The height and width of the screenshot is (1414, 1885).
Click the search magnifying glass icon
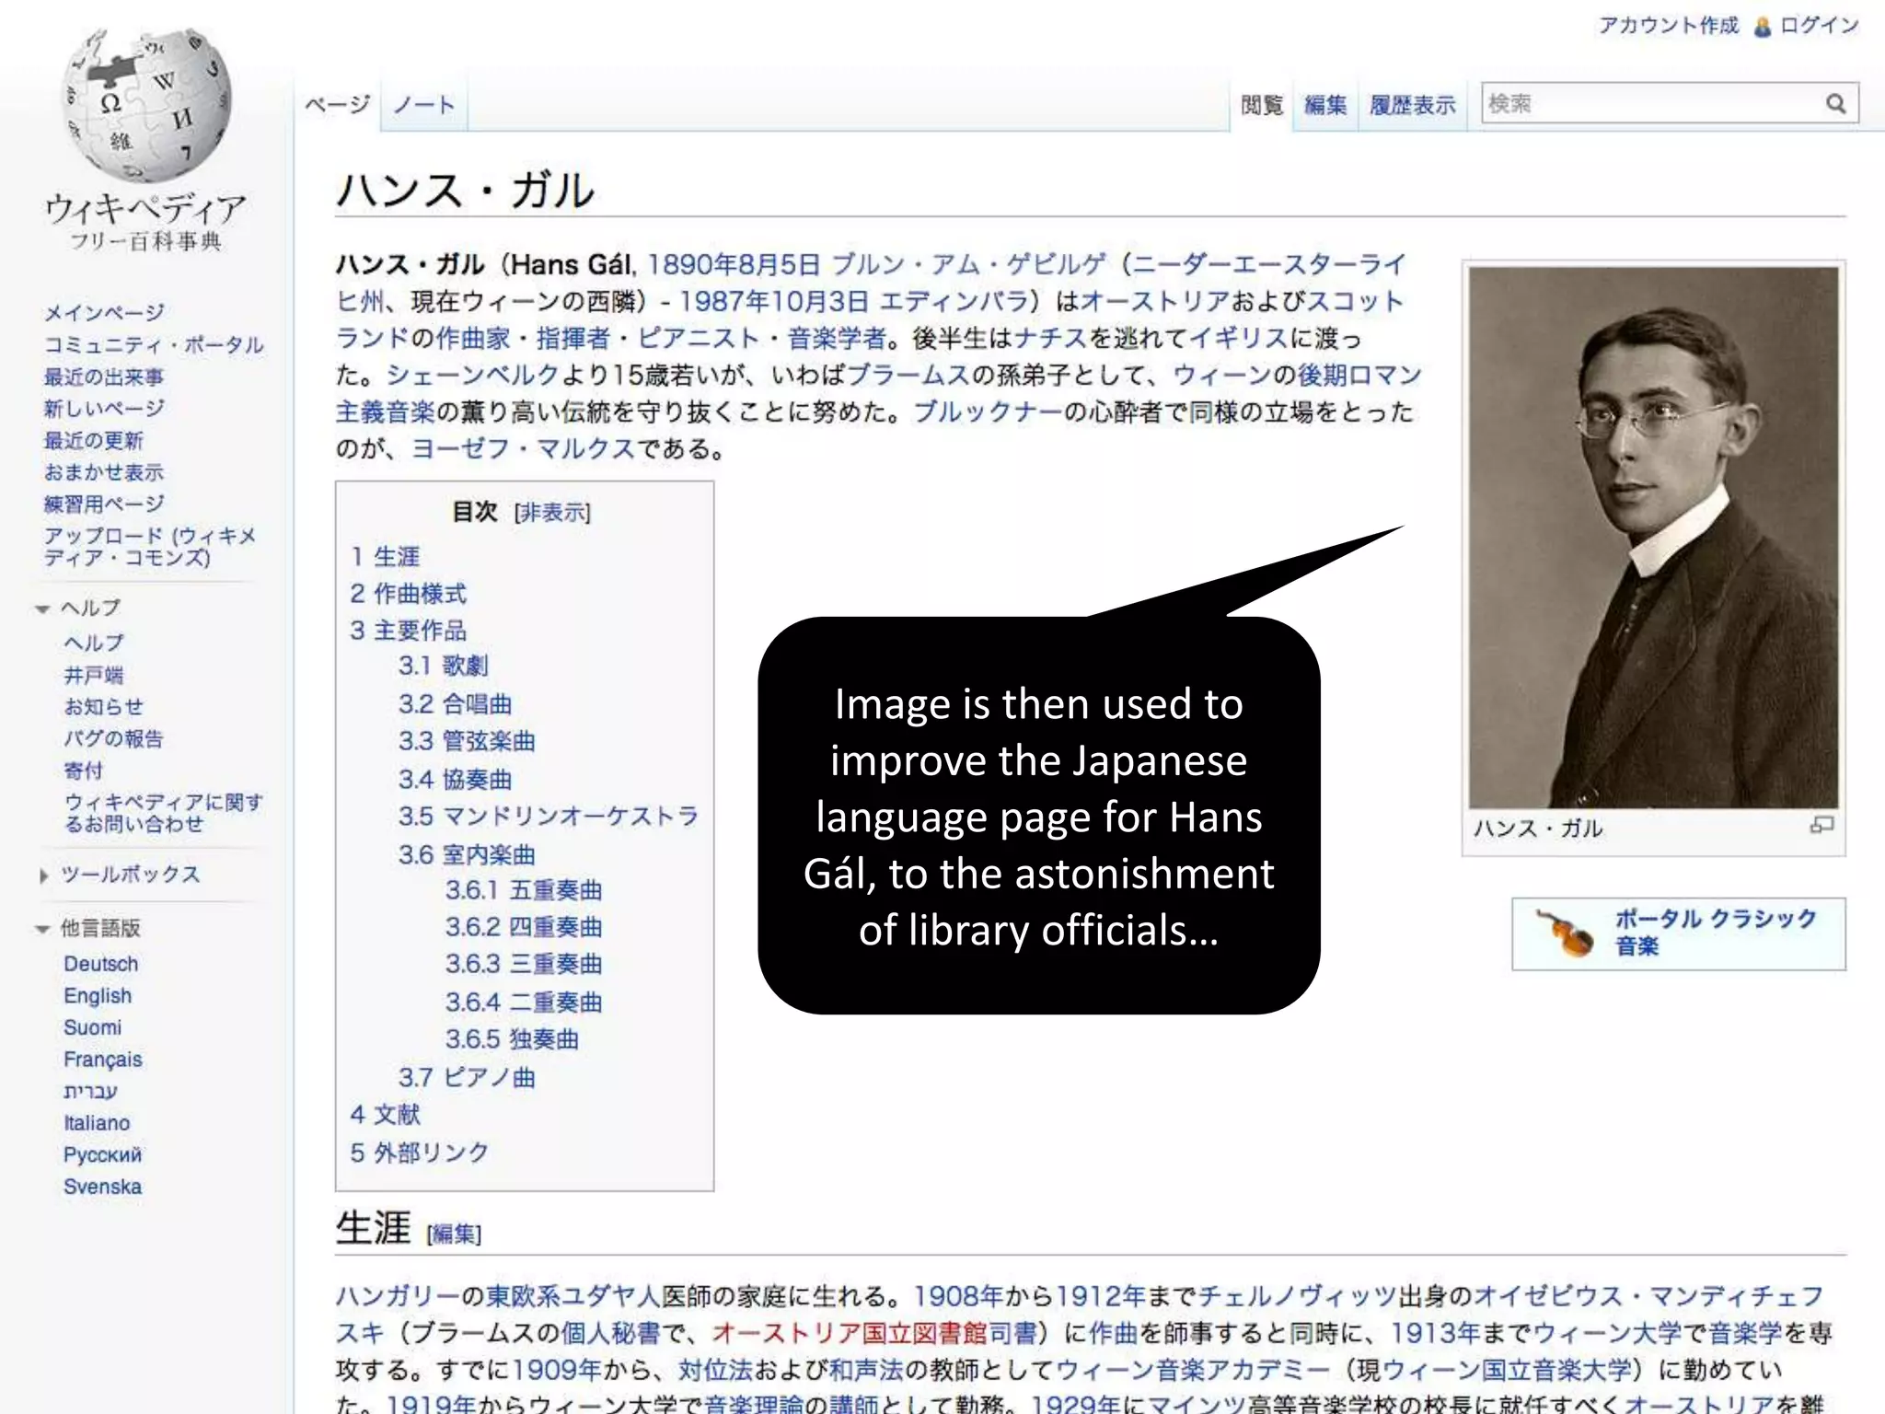1835,104
